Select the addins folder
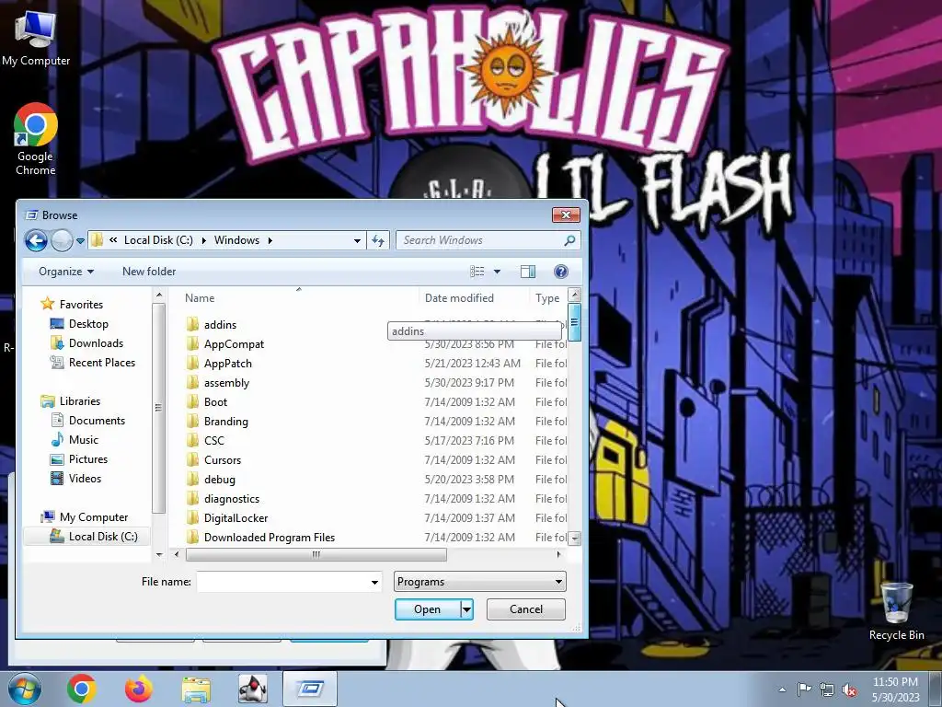This screenshot has height=707, width=942. pos(221,325)
